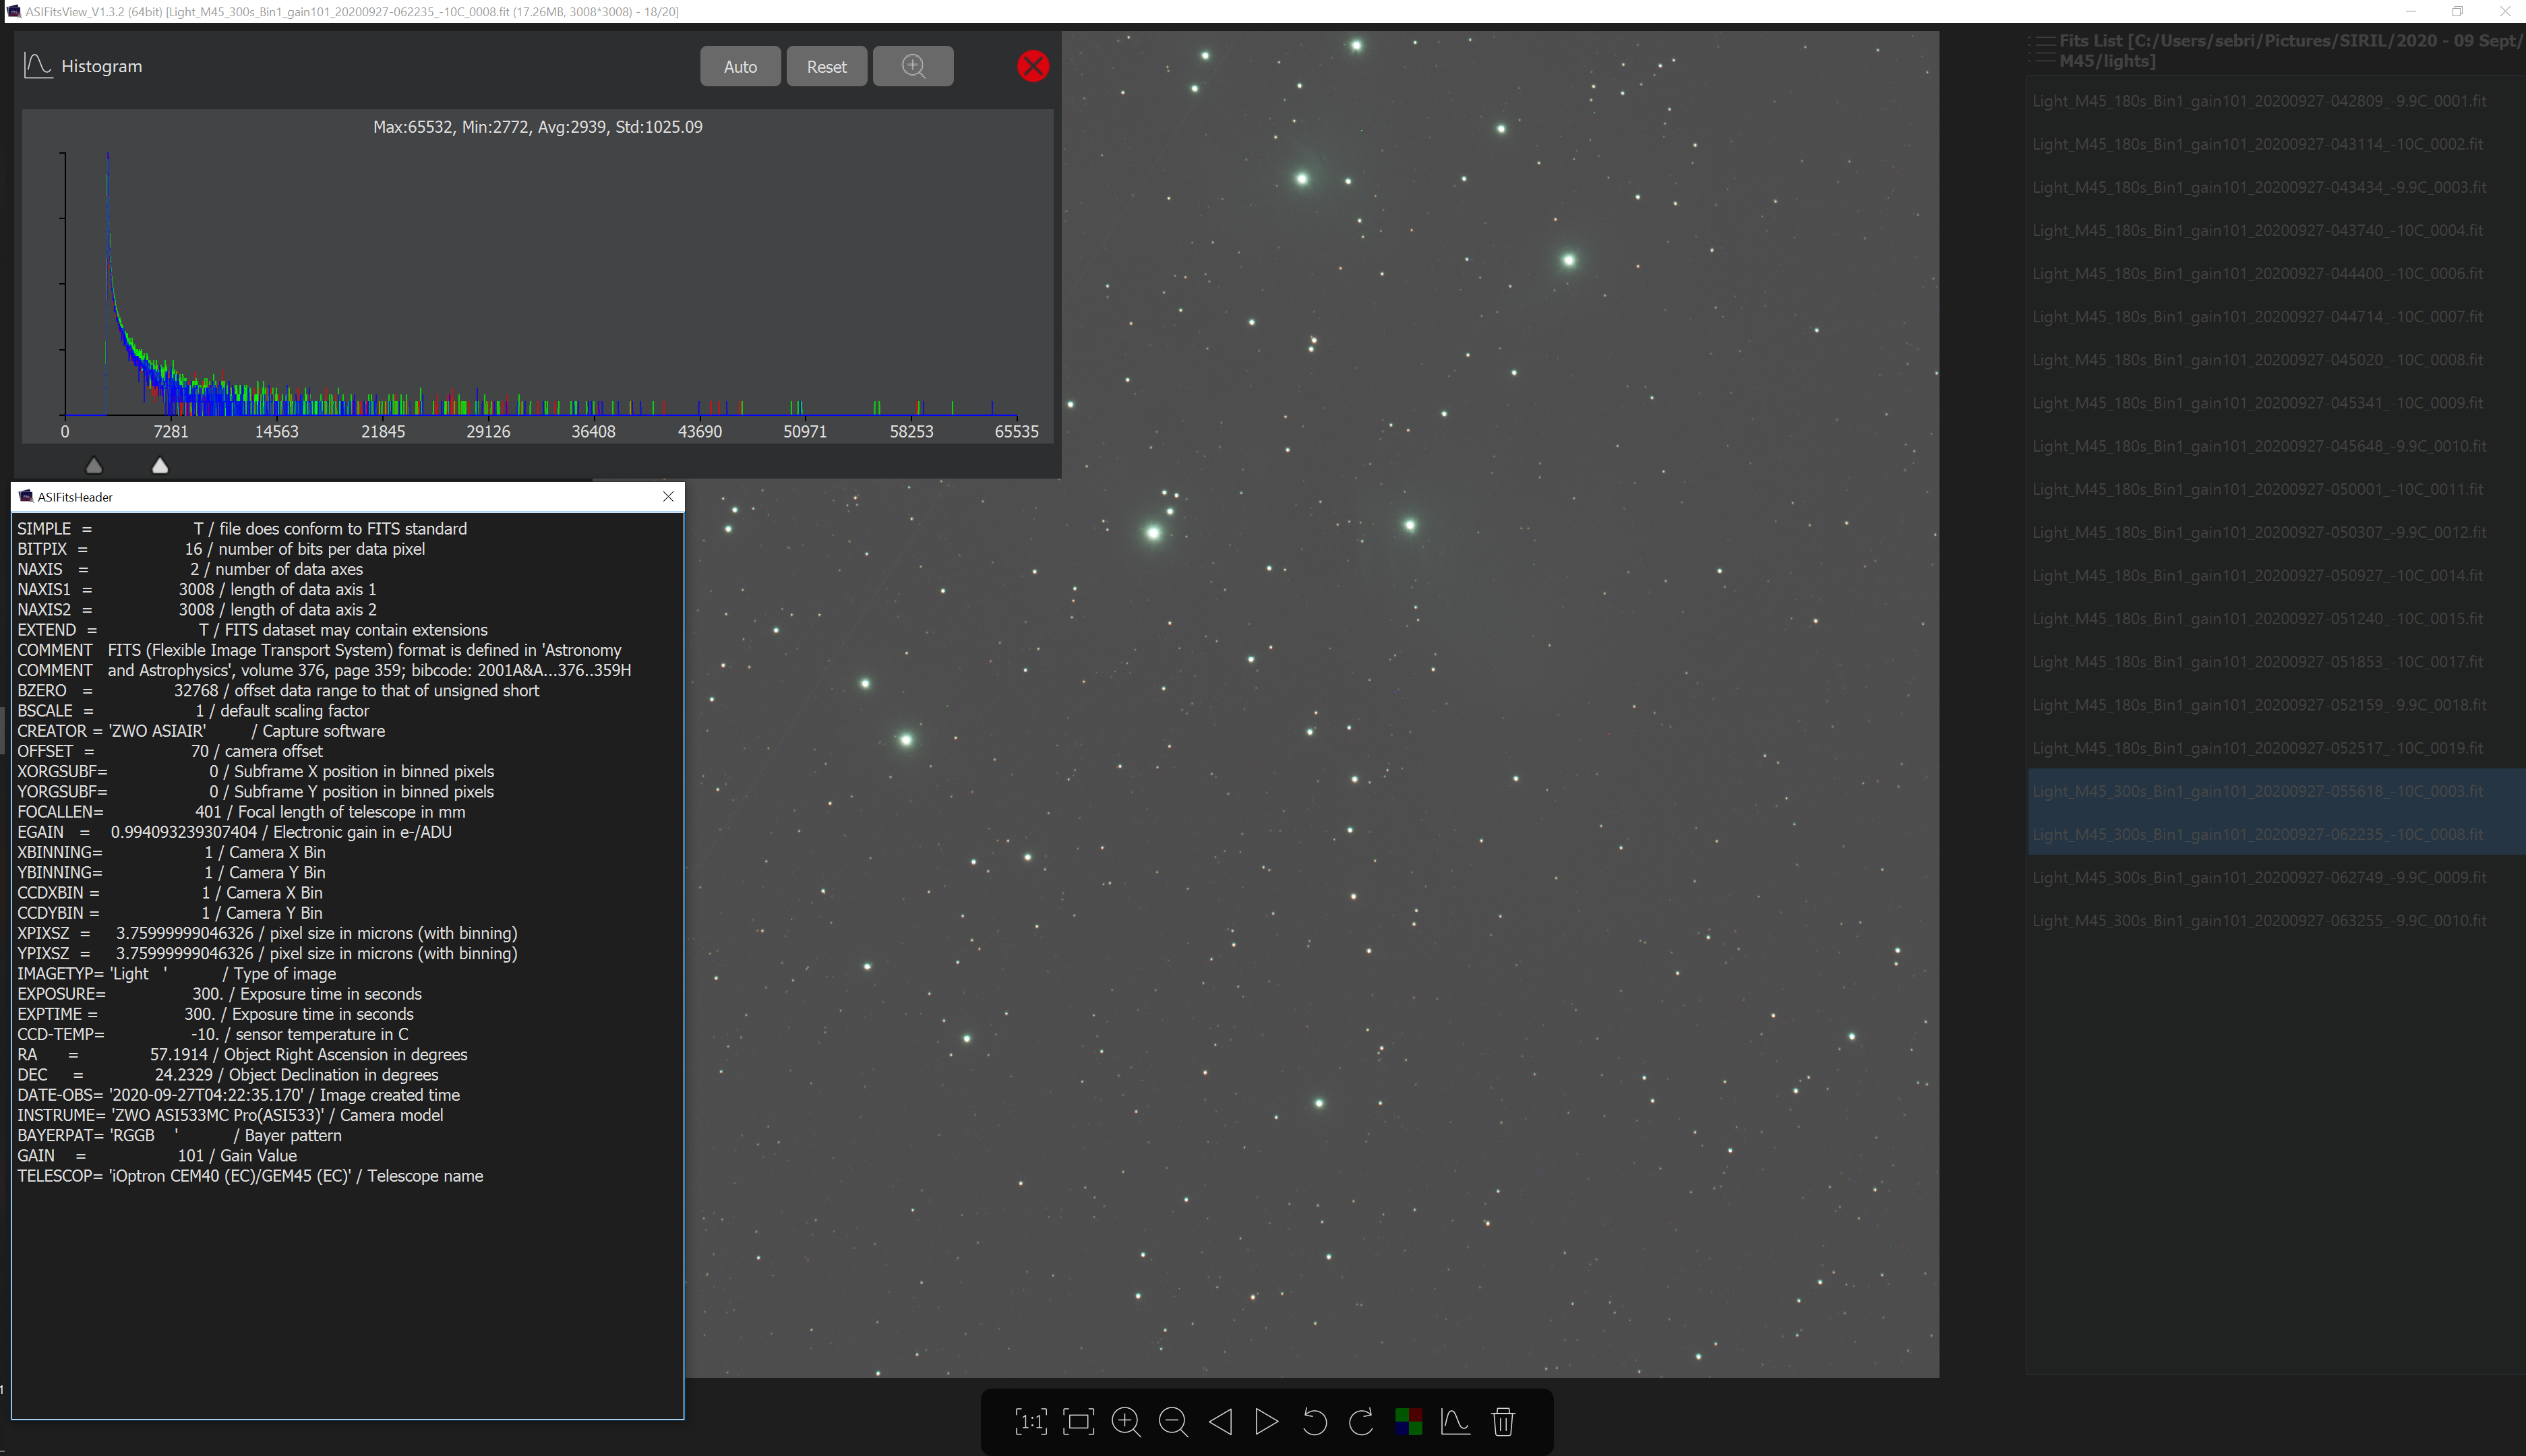Click the histogram magnifier zoom button

pyautogui.click(x=913, y=67)
